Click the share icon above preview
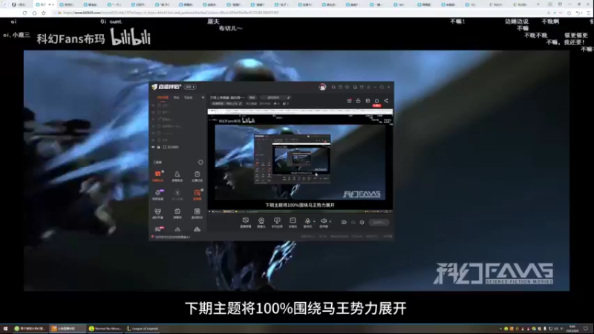594x334 pixels. point(386,101)
